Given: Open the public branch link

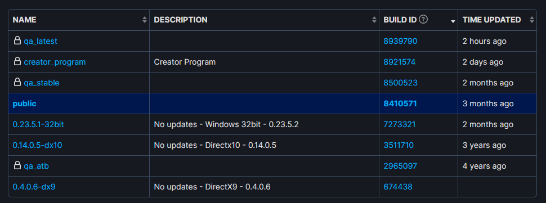Looking at the screenshot, I should 24,103.
